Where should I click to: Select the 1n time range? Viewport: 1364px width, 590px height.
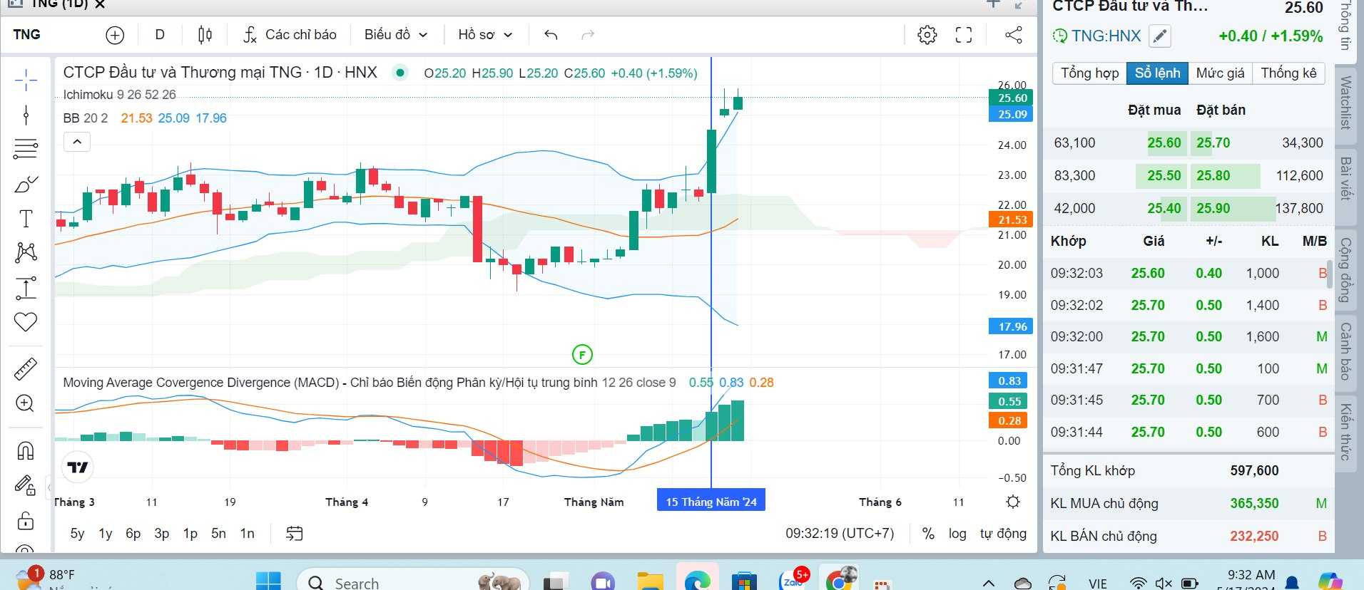coord(247,534)
